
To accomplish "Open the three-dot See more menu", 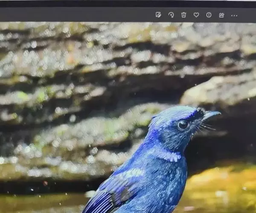I will (234, 15).
